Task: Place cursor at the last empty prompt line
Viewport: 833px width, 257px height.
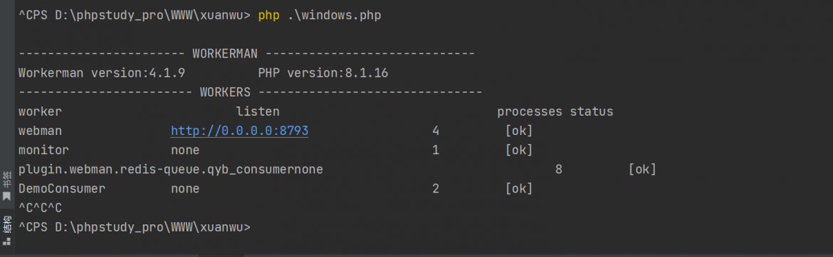Action: coord(135,227)
